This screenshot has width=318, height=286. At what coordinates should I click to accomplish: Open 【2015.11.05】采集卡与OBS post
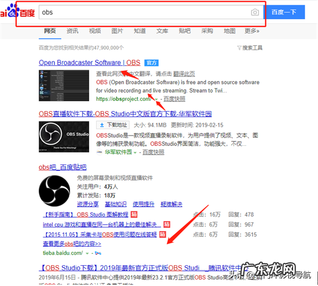[x=100, y=234]
